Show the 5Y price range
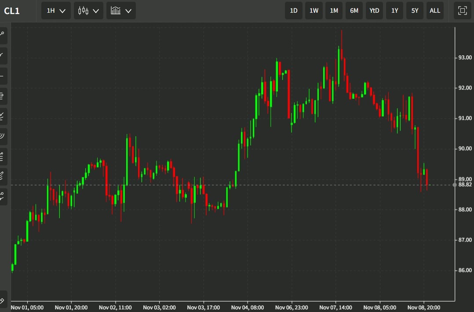Viewport: 474px width, 312px height. [x=415, y=11]
